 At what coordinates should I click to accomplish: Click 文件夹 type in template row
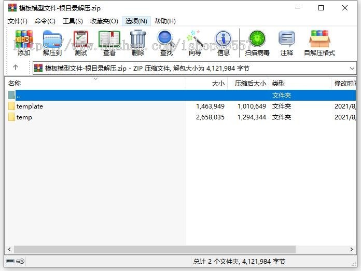(x=282, y=106)
